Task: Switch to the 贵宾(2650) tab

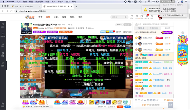Action: pyautogui.click(x=154, y=28)
